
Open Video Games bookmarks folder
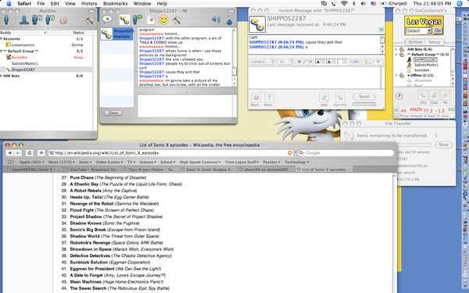coord(109,162)
